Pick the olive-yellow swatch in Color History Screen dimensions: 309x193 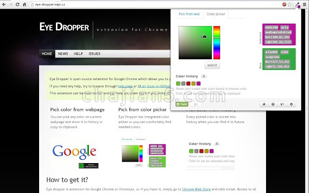(194, 83)
